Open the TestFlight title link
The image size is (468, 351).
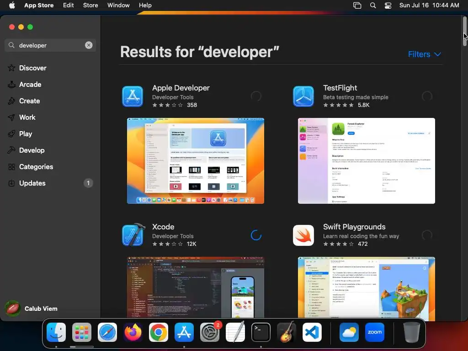click(x=340, y=88)
